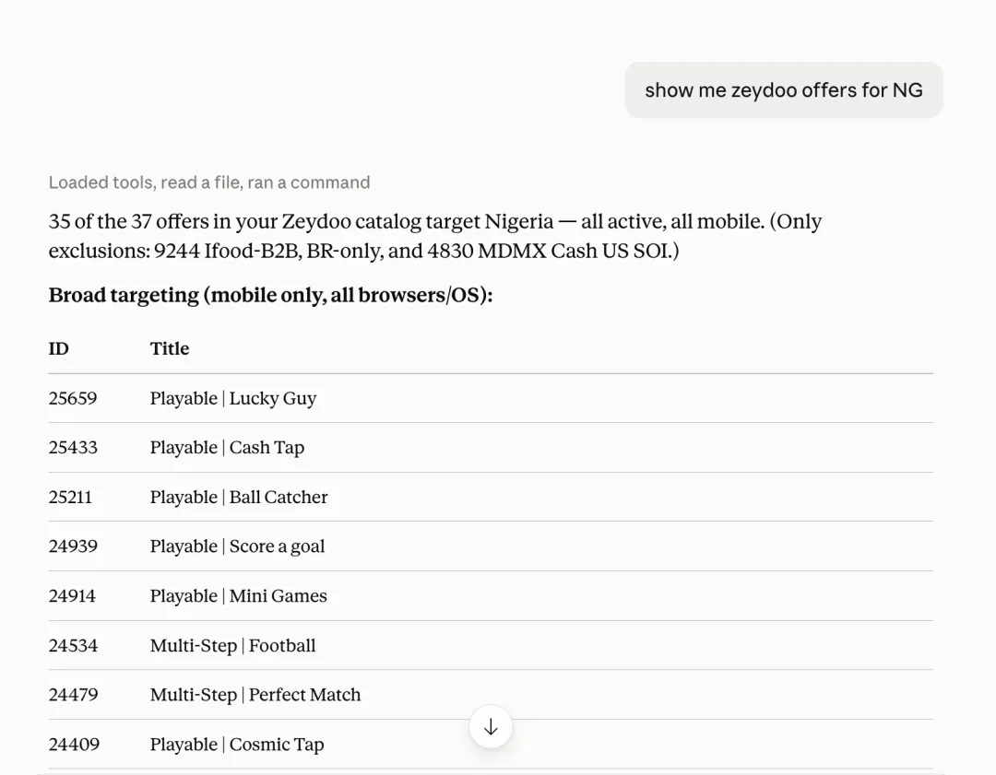The height and width of the screenshot is (775, 996).
Task: Click the summary paragraph about Nigeria offers
Action: 435,236
